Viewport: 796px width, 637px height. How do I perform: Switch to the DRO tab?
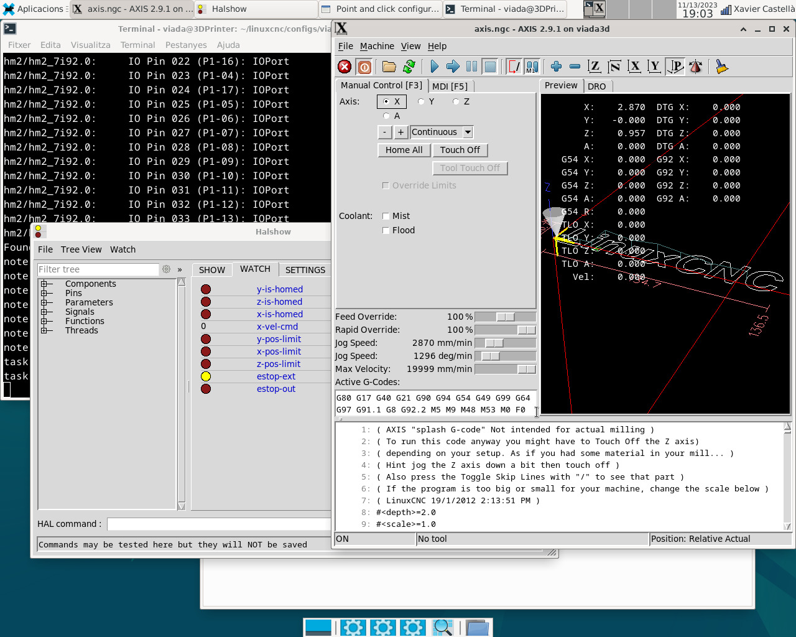(597, 86)
